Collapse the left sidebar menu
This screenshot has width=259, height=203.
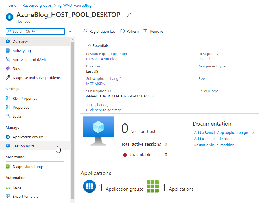(70, 31)
